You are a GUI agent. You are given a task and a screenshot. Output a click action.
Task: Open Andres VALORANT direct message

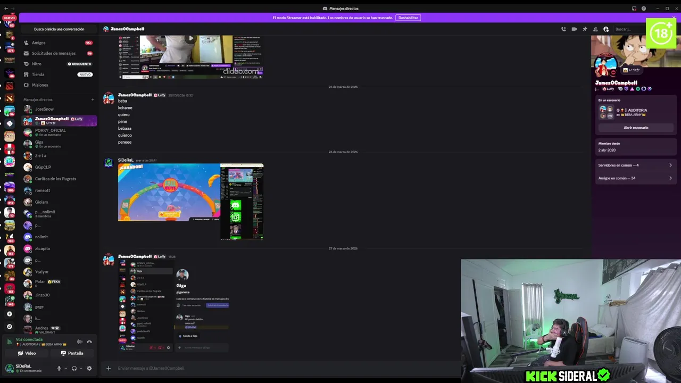click(x=59, y=330)
